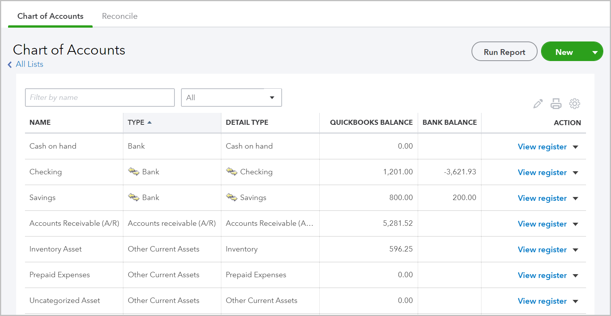The width and height of the screenshot is (611, 316).
Task: Click the printer icon above the table
Action: (556, 104)
